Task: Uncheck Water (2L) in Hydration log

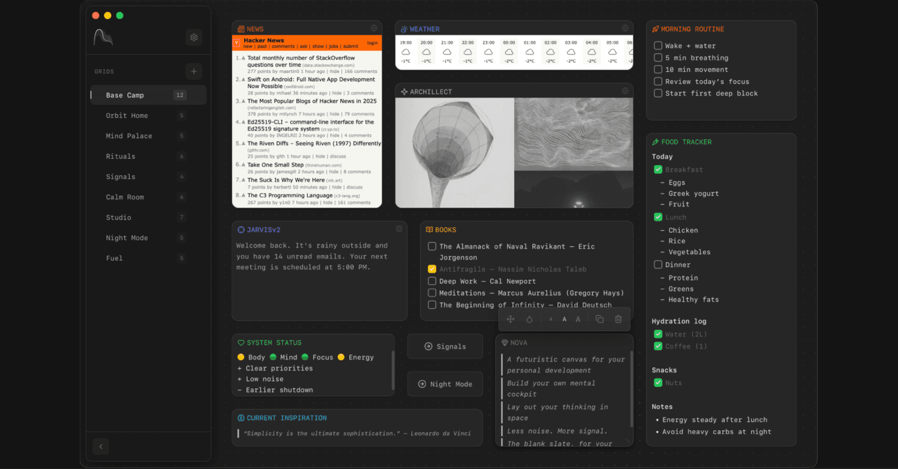Action: [658, 334]
